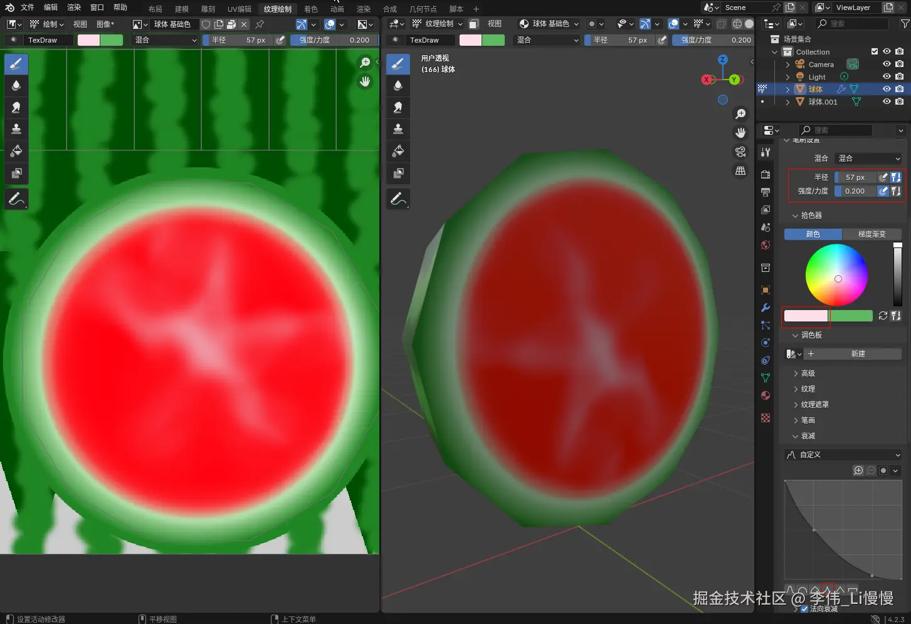911x624 pixels.
Task: Click the zoom magnifier icon in 3D viewport
Action: (740, 114)
